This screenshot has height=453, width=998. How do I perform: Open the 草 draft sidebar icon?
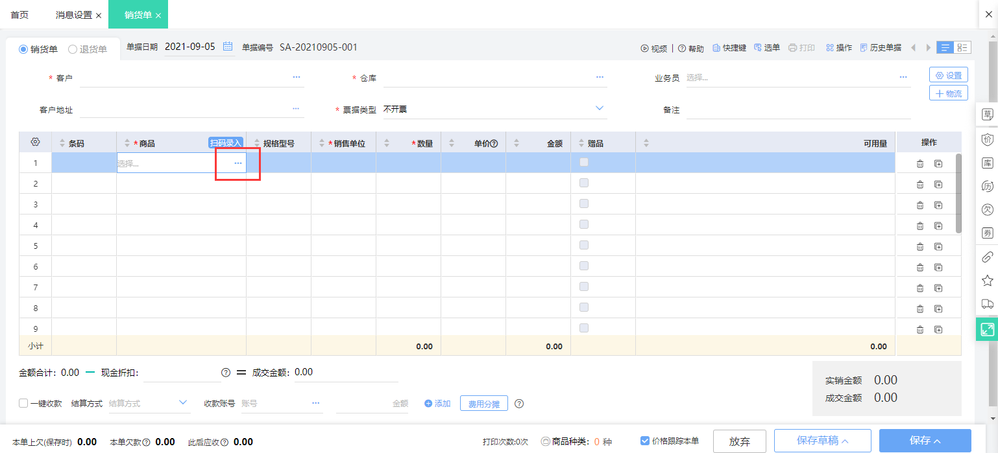(x=988, y=115)
